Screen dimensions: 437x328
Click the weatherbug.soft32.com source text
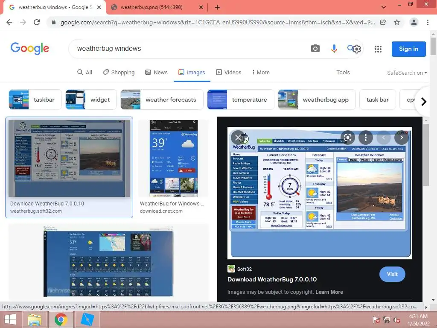(36, 211)
